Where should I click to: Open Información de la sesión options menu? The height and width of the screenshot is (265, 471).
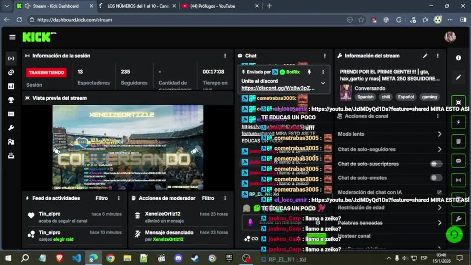click(225, 56)
